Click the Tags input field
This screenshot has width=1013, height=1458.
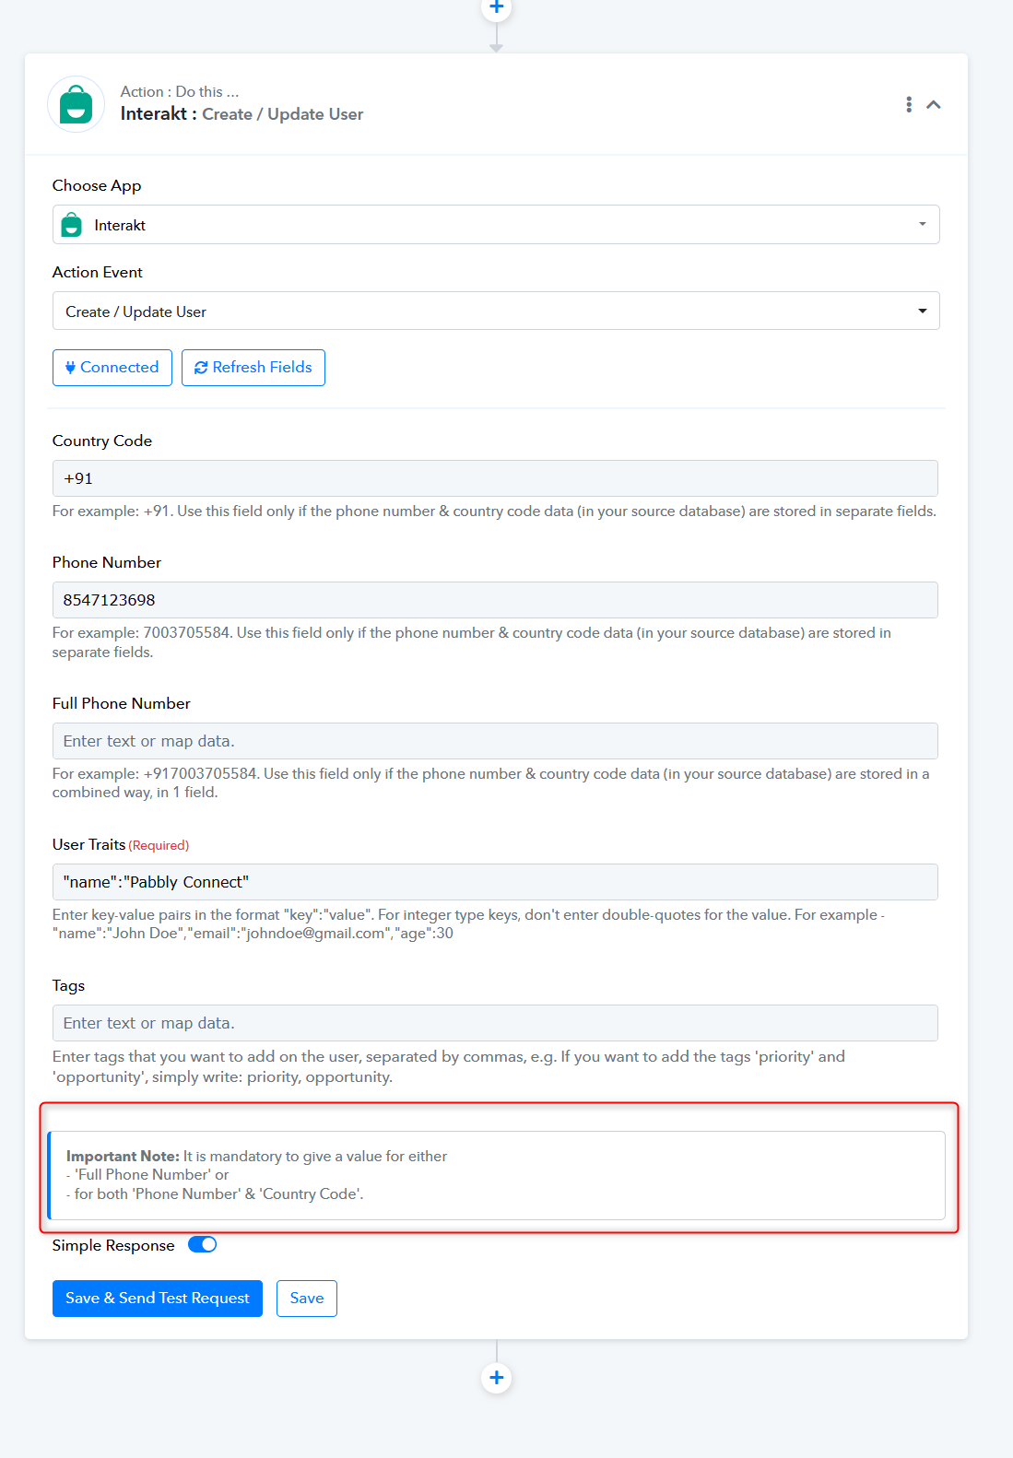[495, 1023]
